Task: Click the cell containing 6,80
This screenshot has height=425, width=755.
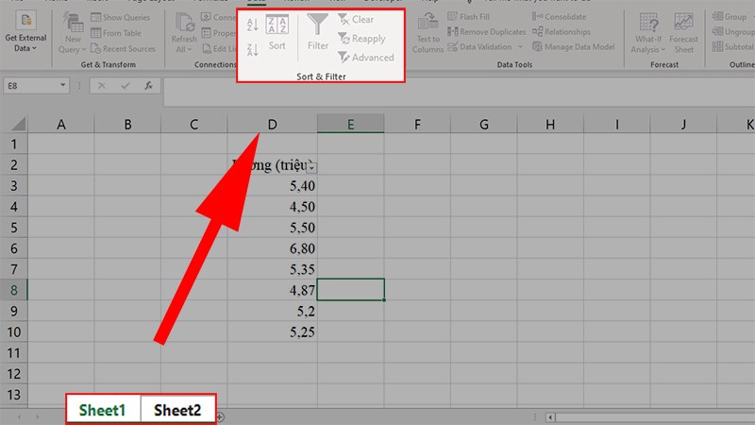Action: 272,248
